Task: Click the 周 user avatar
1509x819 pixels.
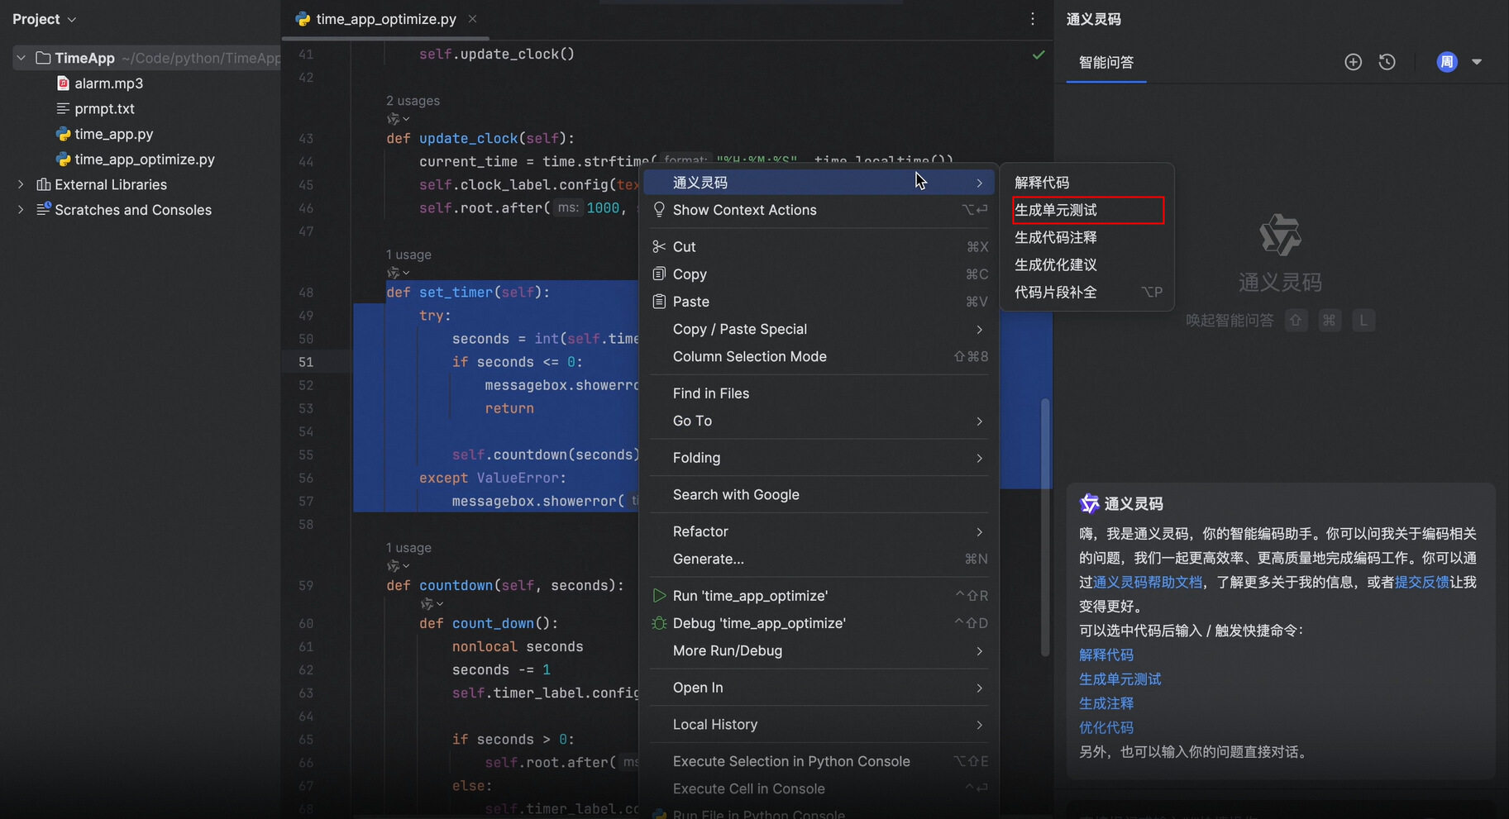Action: point(1447,62)
